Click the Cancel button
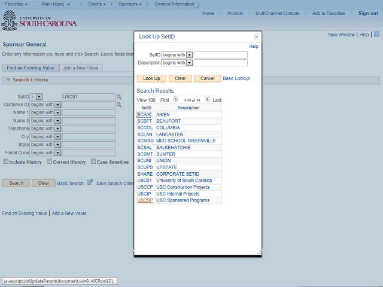Viewport: 383px width, 287px height. pyautogui.click(x=208, y=78)
